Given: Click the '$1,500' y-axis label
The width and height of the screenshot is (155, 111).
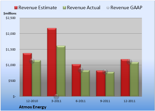Looking at the screenshot, I should (x=11, y=49).
